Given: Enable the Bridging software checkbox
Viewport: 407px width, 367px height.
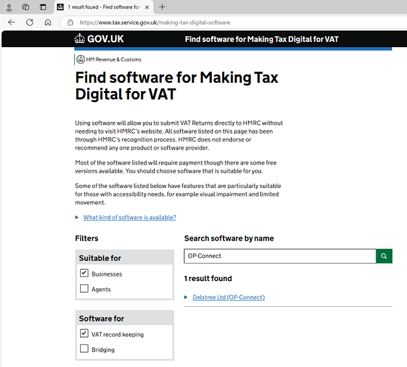Looking at the screenshot, I should [84, 349].
